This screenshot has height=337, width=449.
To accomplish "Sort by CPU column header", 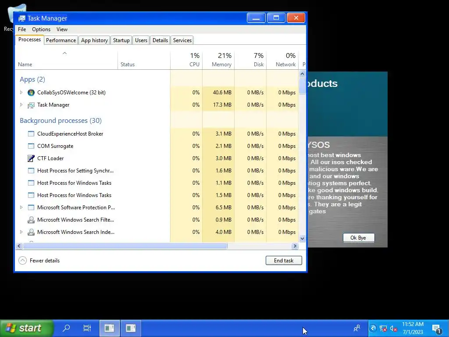I will tap(186, 60).
